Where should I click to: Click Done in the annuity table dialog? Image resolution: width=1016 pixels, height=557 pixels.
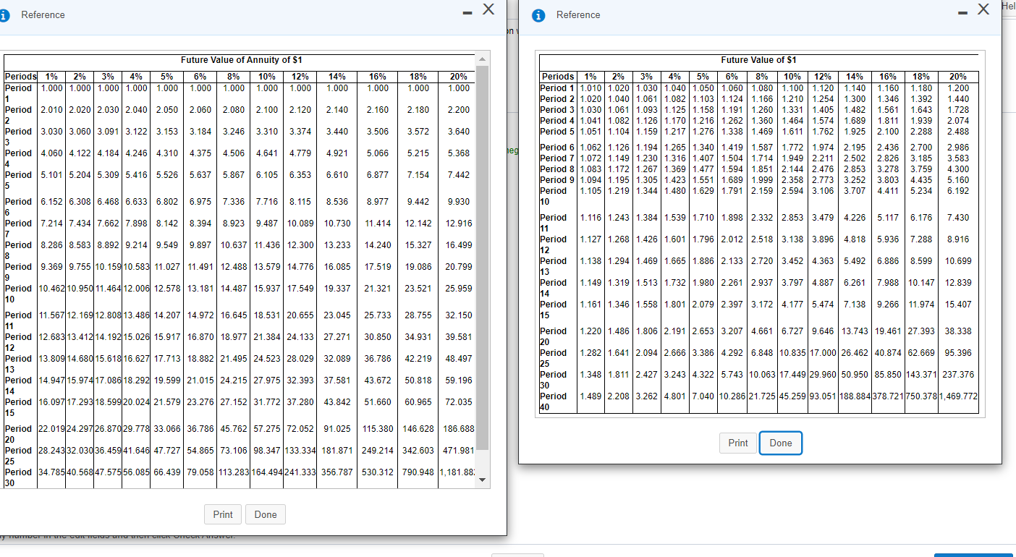[266, 514]
